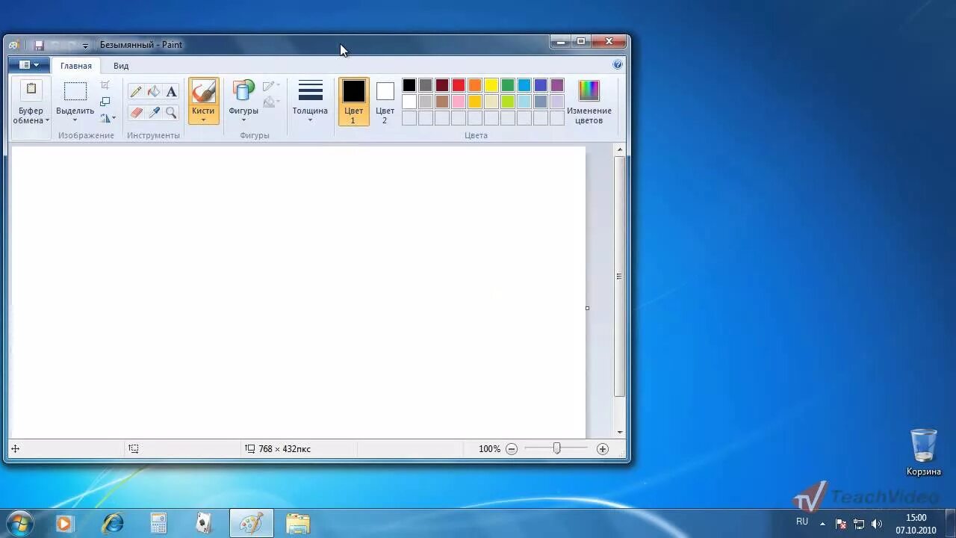Activate Цвет 2 background color

385,102
